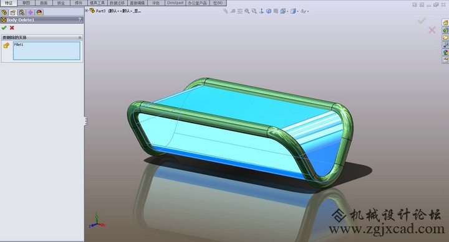This screenshot has width=449, height=242.
Task: Open the FeatureManager design tree tab
Action: point(4,12)
